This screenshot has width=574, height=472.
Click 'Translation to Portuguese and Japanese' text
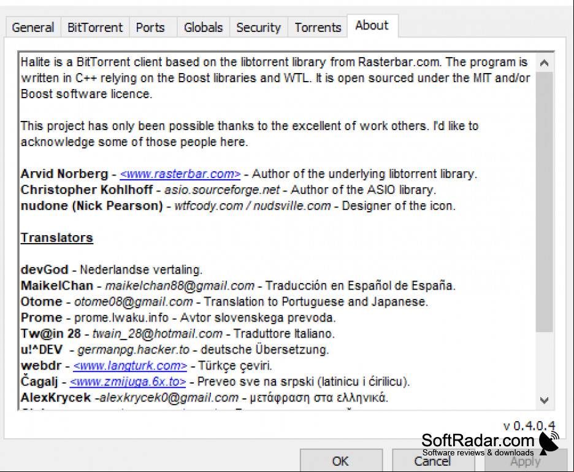click(316, 302)
